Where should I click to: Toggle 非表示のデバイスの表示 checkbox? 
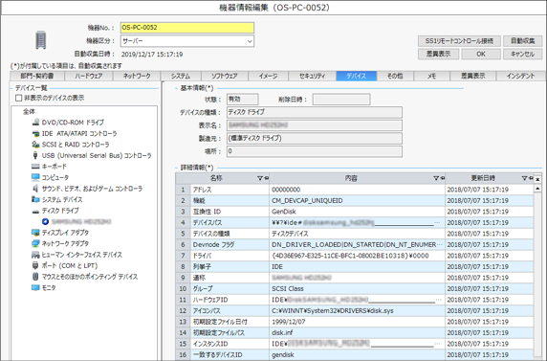(18, 99)
